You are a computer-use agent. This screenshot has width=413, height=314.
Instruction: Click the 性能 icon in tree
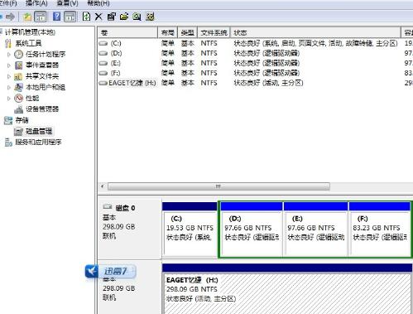(18, 98)
